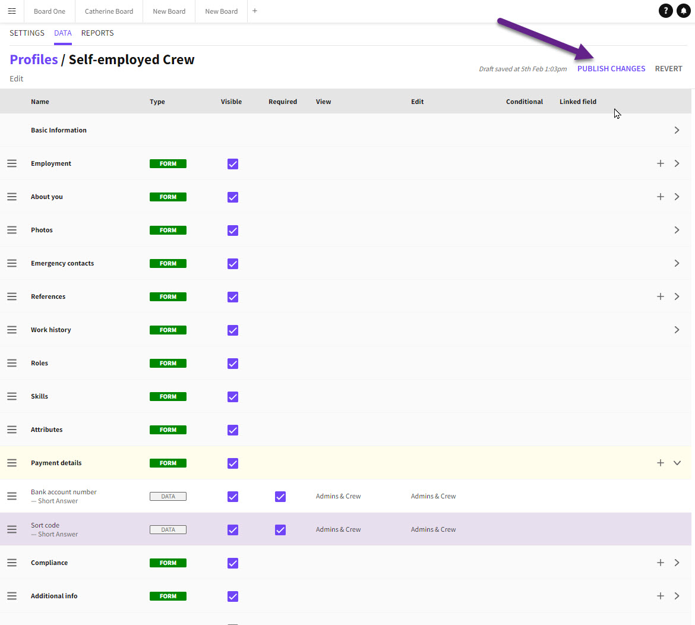Click the plus icon in Employment row
Viewport: 695px width, 625px height.
(660, 163)
